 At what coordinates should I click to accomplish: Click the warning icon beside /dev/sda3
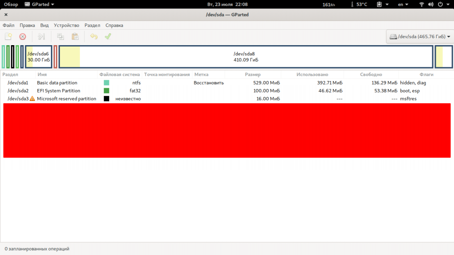[x=32, y=99]
